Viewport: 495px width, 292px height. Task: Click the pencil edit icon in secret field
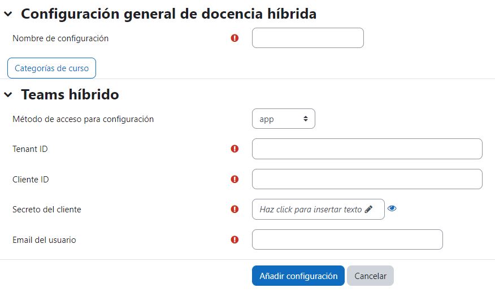point(368,210)
